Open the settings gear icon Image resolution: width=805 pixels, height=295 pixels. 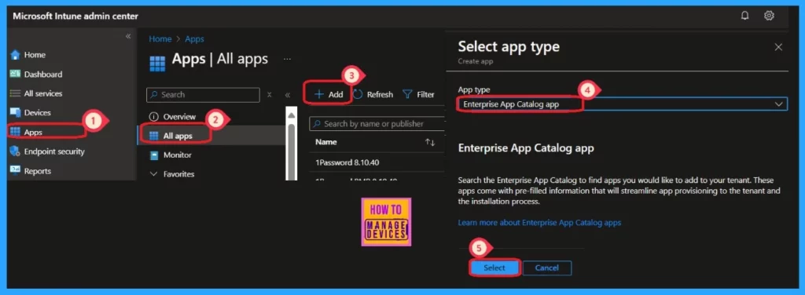[769, 16]
